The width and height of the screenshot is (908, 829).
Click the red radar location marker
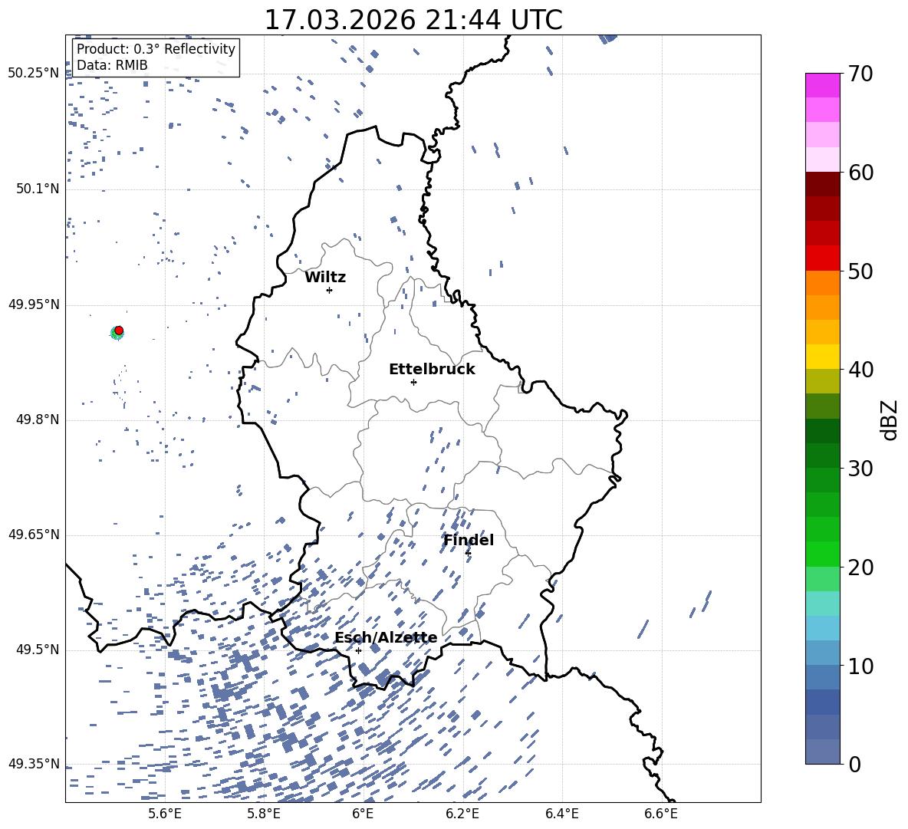119,331
